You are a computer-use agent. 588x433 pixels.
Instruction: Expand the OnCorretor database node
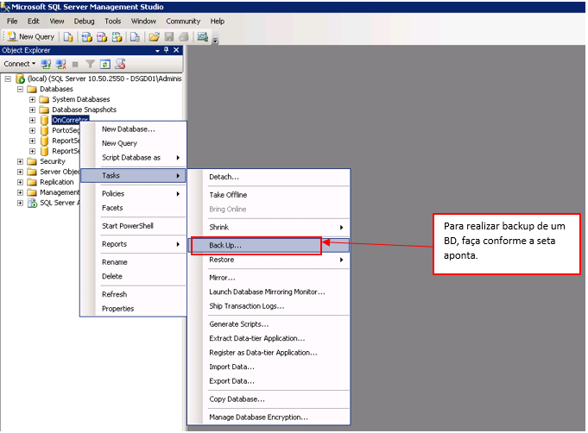click(x=32, y=120)
